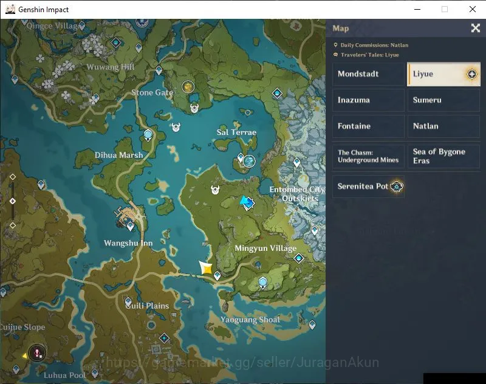This screenshot has height=384, width=486.
Task: Click the teleport waypoint at Wangshu Inn
Action: tap(131, 226)
